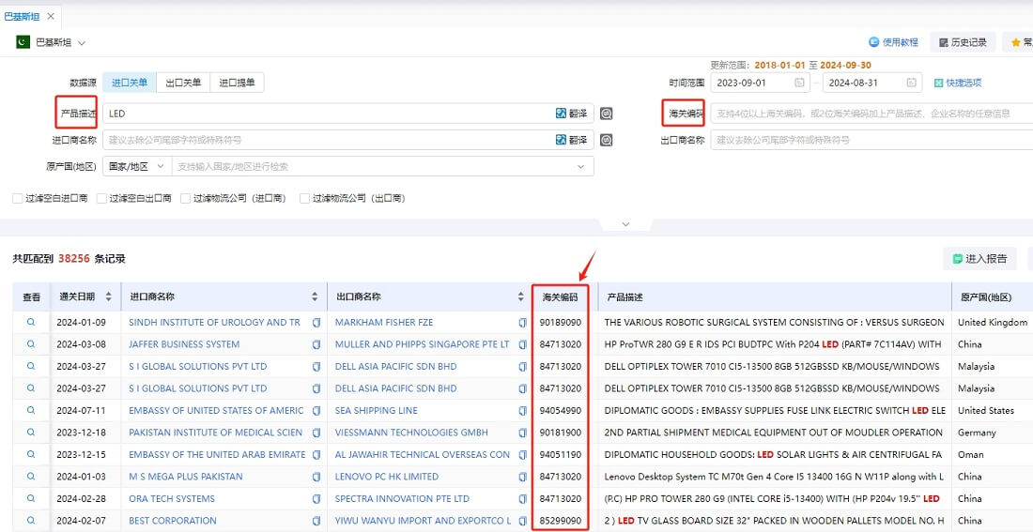Click the round icon beside importer name field

606,140
